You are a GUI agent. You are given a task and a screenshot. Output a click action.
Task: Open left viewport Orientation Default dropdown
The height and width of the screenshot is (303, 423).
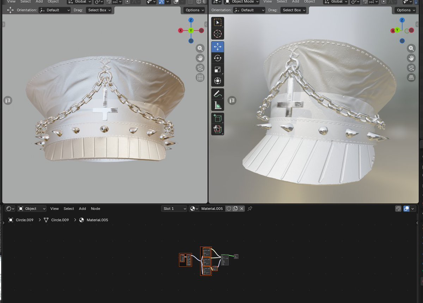coord(55,10)
